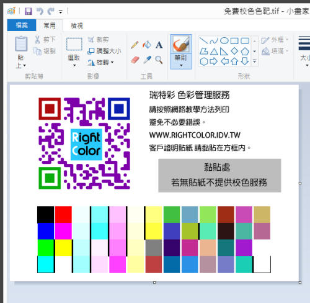Select the Pencil tool
The width and height of the screenshot is (310, 303).
[135, 45]
